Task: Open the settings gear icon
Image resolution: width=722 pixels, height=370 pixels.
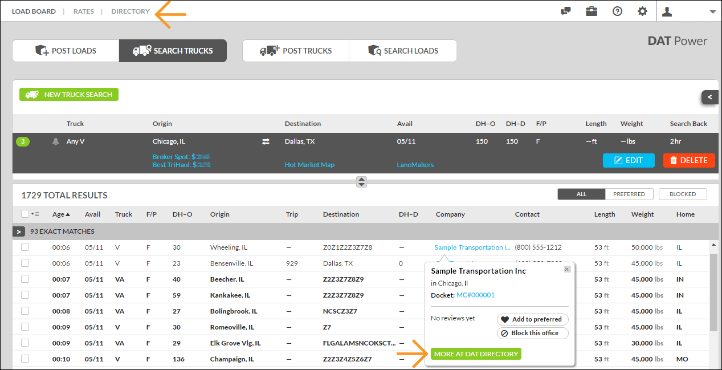Action: pyautogui.click(x=643, y=11)
